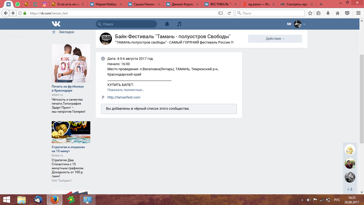Click the Firefox "Поиск" search box

(270, 13)
